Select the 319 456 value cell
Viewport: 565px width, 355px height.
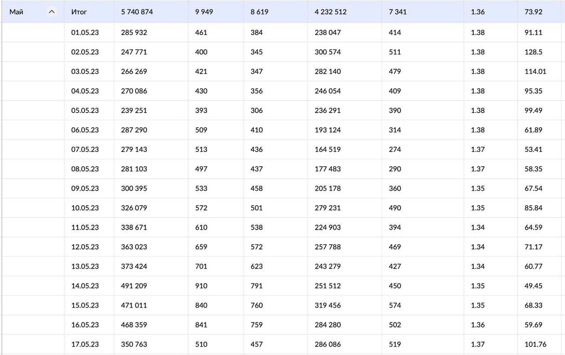pos(328,305)
